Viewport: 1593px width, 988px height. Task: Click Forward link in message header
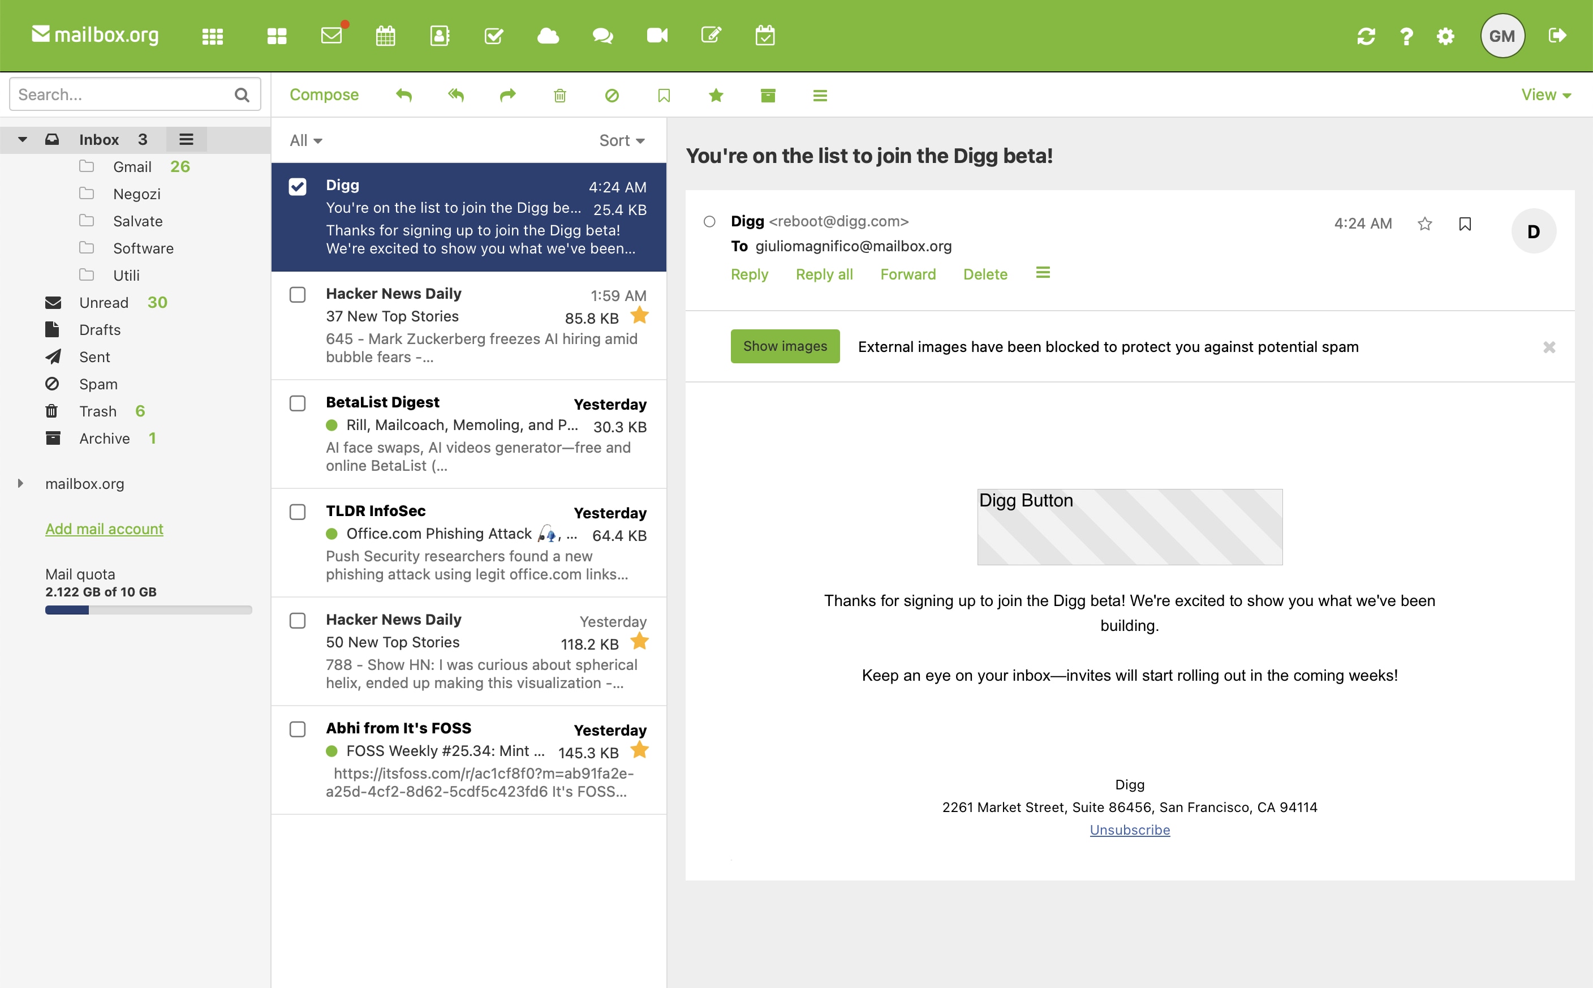click(x=908, y=274)
